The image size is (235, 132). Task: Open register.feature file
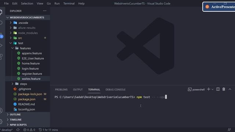(x=32, y=74)
